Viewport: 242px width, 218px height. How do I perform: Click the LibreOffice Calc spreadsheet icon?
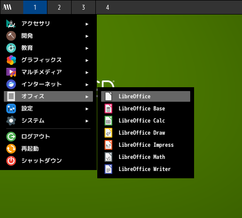click(x=108, y=121)
